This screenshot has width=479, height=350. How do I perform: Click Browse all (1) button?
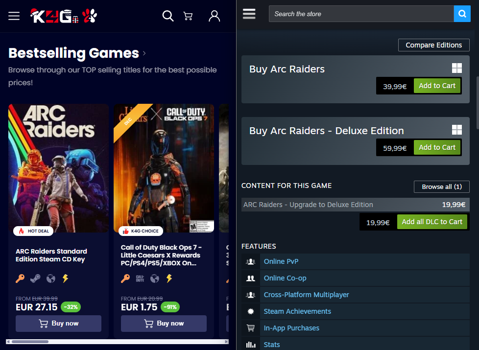[441, 187]
